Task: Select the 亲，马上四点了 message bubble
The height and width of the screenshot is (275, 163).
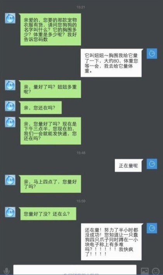Action: (50, 184)
